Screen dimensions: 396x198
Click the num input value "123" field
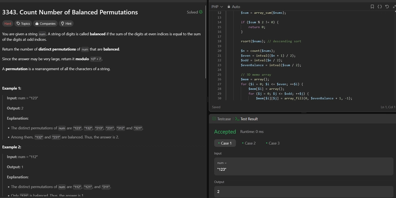[304, 166]
